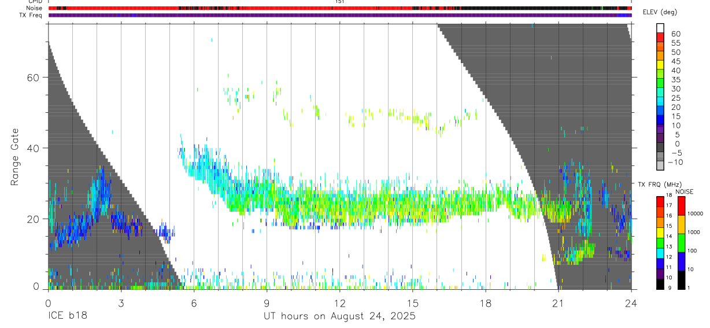This screenshot has height=328, width=710.
Task: Click the yellow segment of TX FRQ colorbar
Action: [x=660, y=233]
